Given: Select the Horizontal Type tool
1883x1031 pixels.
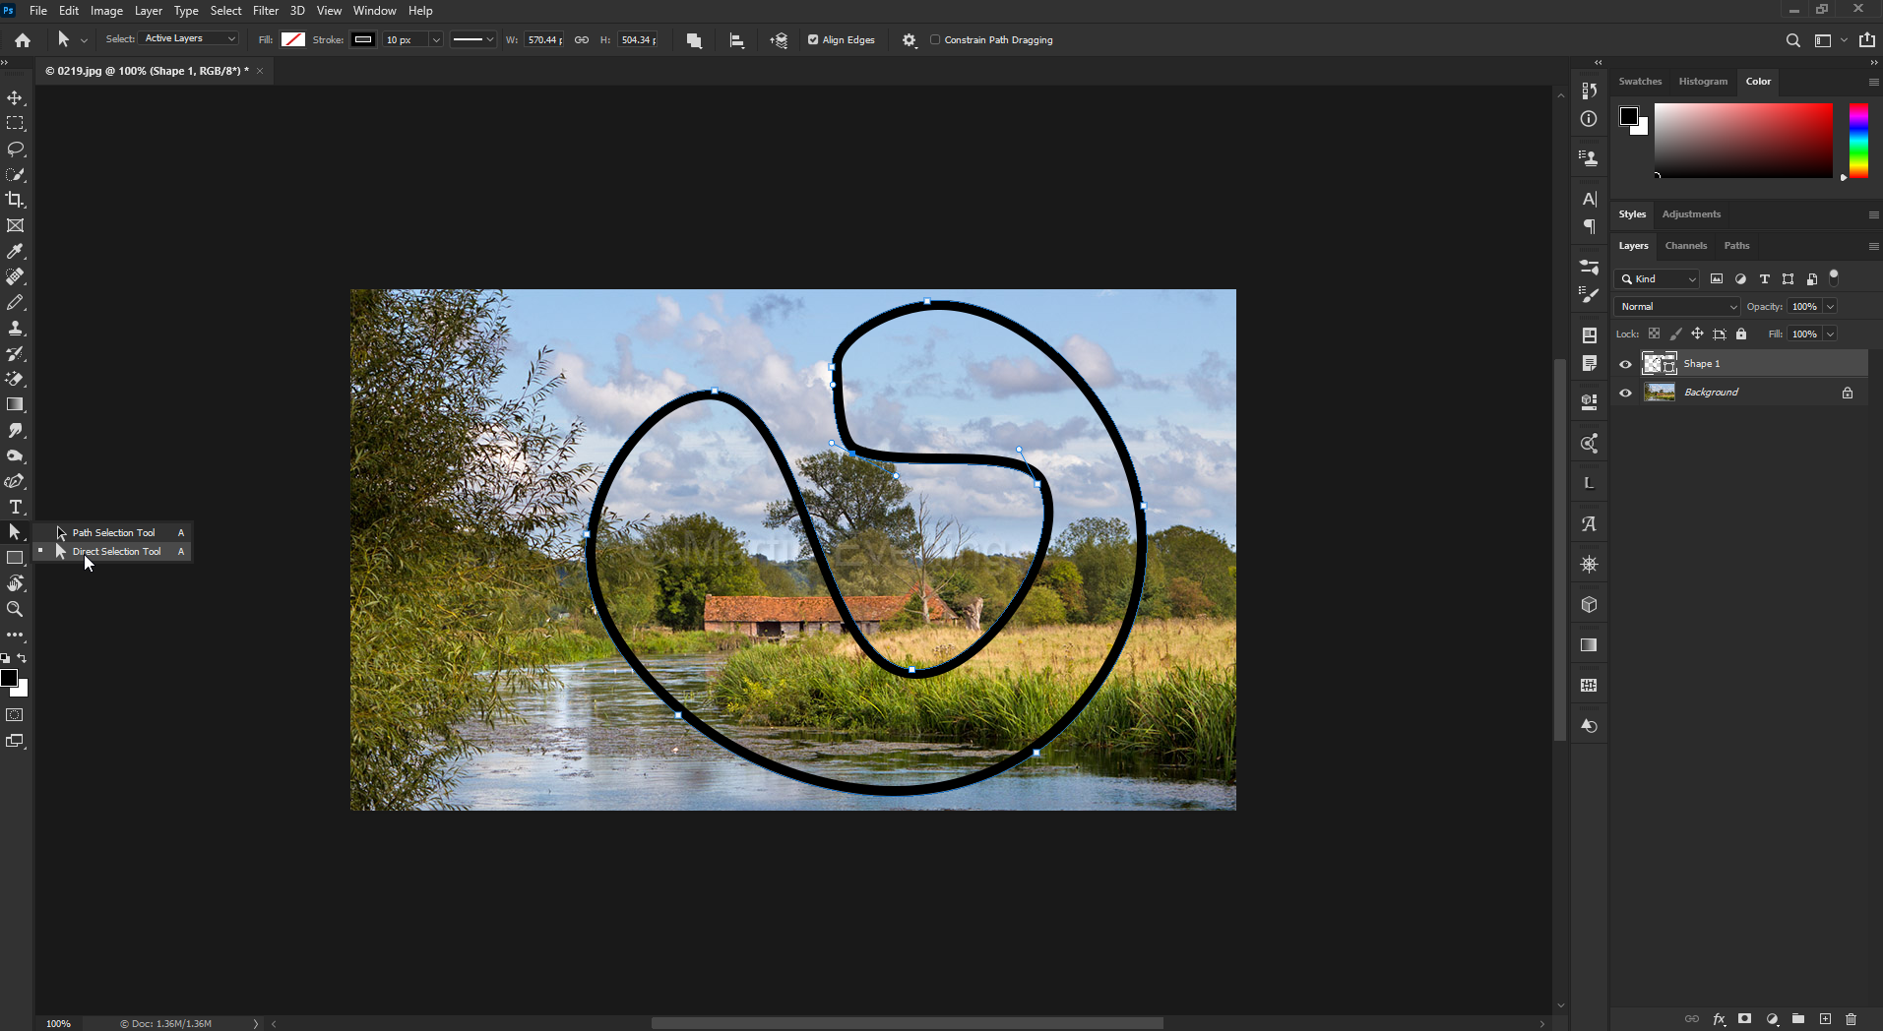Looking at the screenshot, I should (15, 507).
